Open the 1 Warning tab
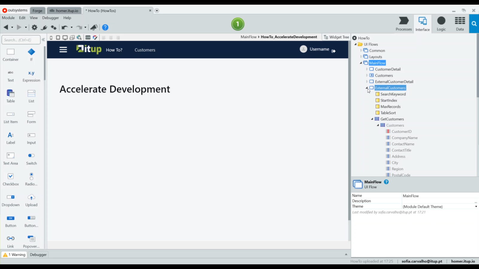 pyautogui.click(x=14, y=255)
